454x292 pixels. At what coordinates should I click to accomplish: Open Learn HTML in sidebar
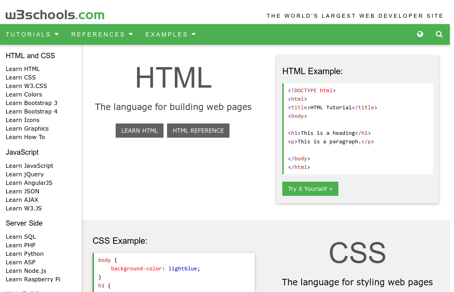(23, 69)
